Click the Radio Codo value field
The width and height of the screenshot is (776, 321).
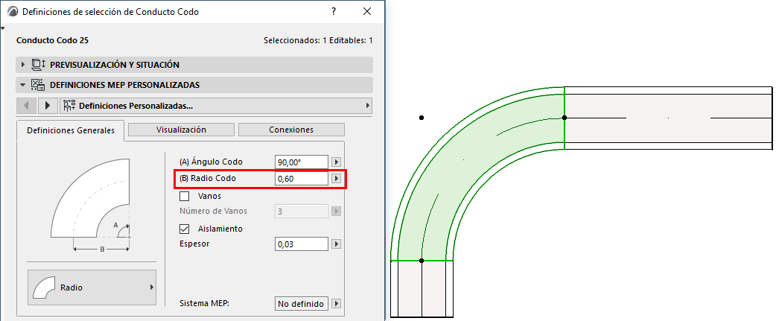click(302, 179)
